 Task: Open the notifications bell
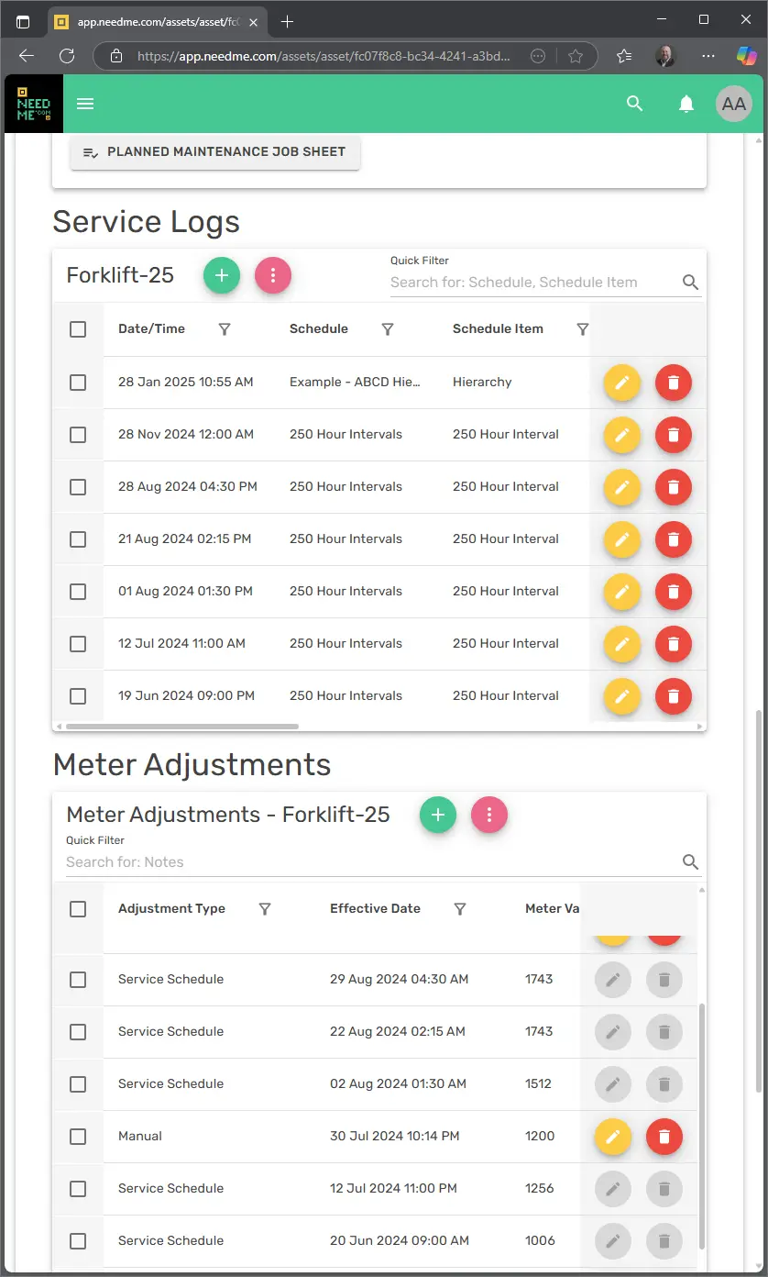pyautogui.click(x=686, y=104)
